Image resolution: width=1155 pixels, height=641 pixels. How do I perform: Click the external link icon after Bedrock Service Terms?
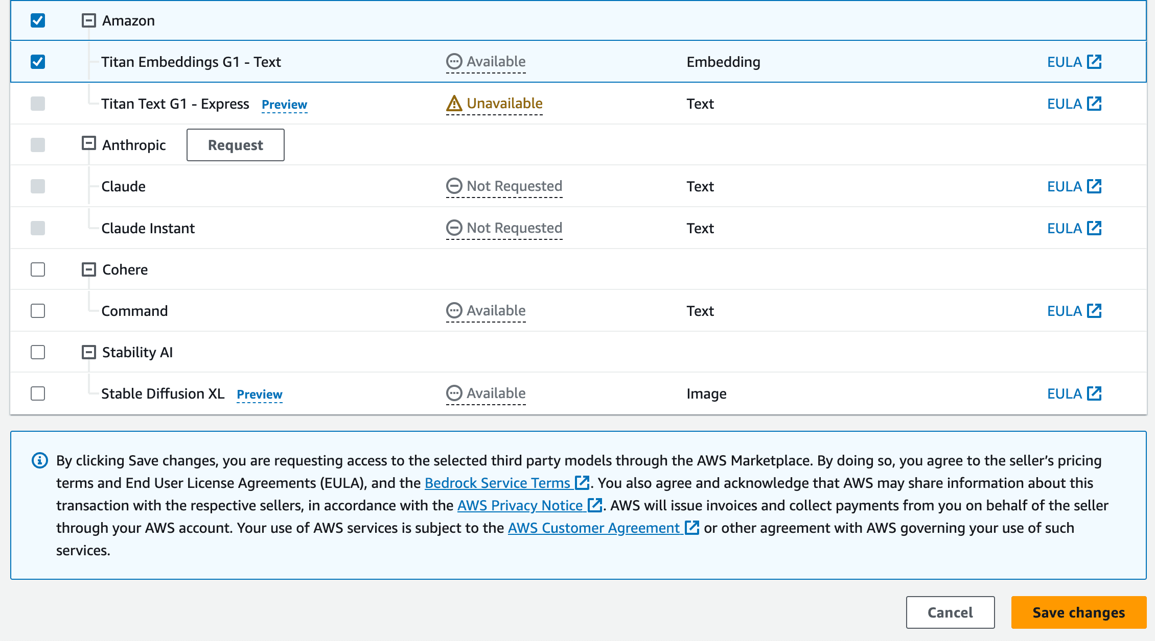click(x=582, y=483)
